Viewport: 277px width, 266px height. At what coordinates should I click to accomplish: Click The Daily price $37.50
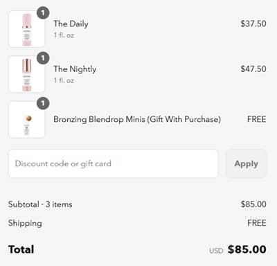pos(253,24)
